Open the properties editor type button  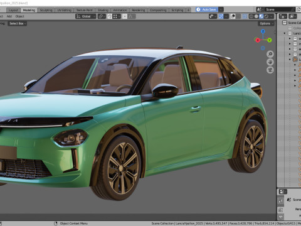(x=283, y=191)
